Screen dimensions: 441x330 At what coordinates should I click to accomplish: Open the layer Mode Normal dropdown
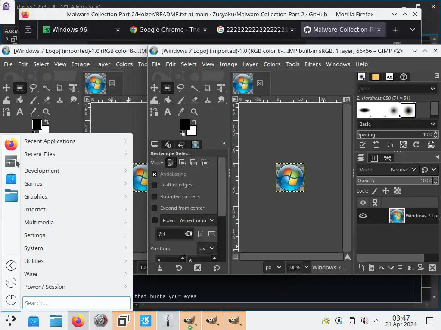tap(387, 170)
